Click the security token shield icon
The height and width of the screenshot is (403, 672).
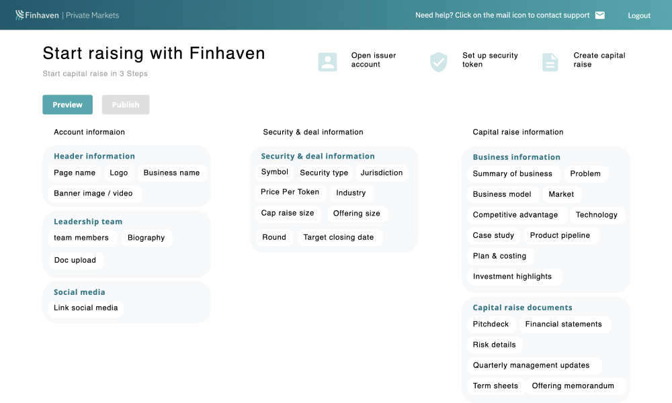[x=438, y=62]
